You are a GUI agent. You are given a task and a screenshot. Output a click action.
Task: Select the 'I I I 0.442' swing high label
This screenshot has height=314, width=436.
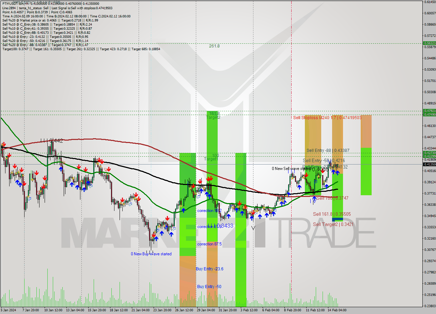pyautogui.click(x=51, y=141)
